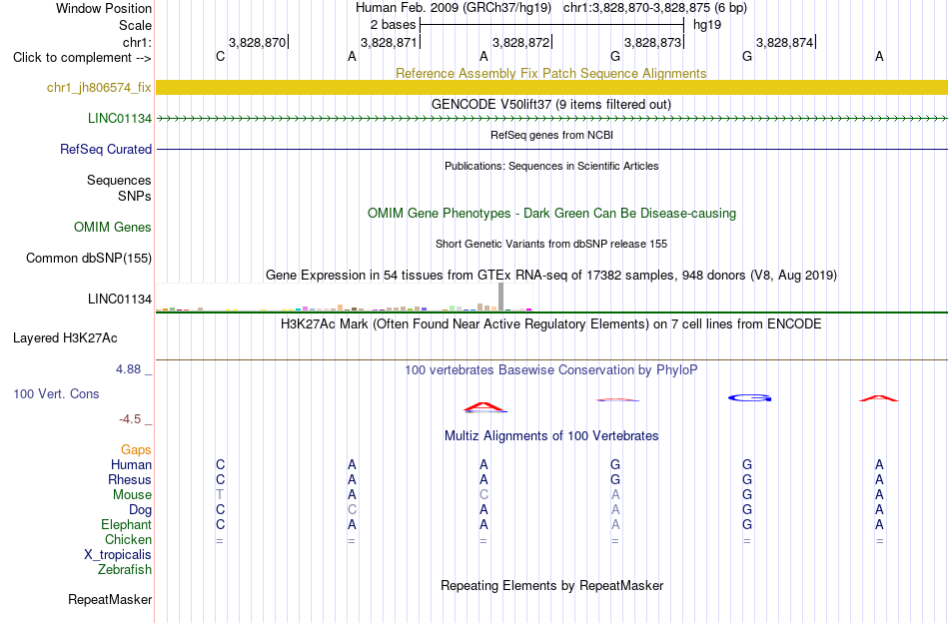949x623 pixels.
Task: Click base C in the reference sequence row
Action: tap(221, 56)
